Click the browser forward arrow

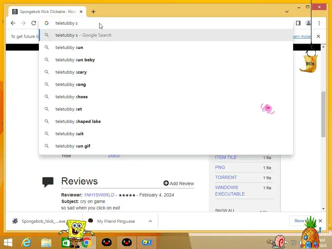(23, 23)
